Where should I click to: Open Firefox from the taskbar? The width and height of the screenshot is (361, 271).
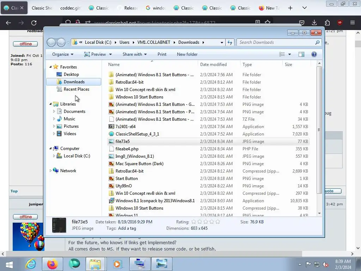(52, 264)
